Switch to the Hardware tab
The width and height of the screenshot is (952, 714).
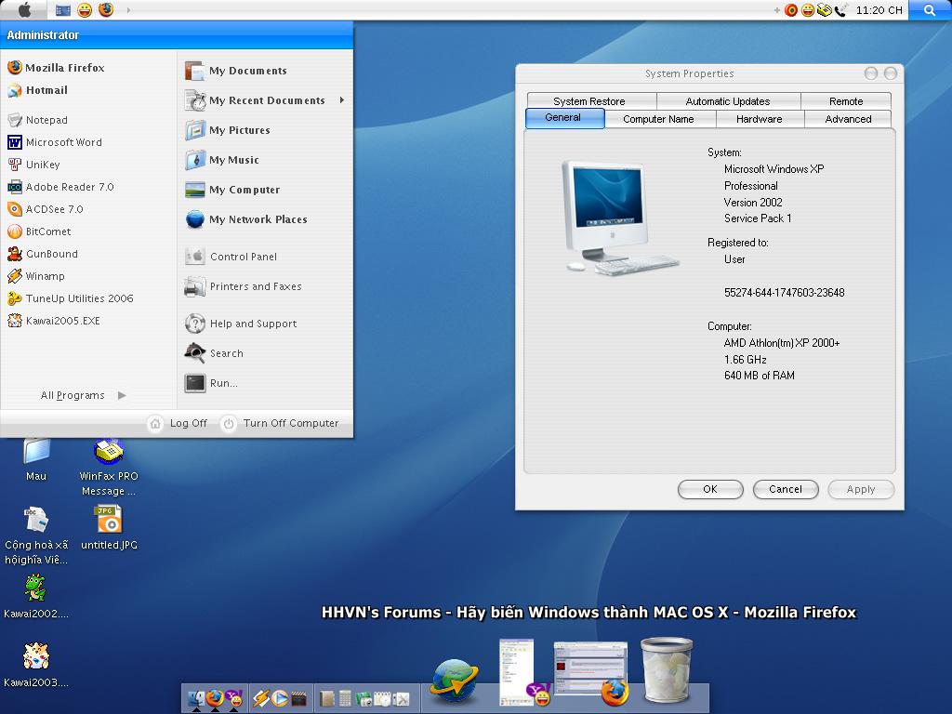coord(759,119)
